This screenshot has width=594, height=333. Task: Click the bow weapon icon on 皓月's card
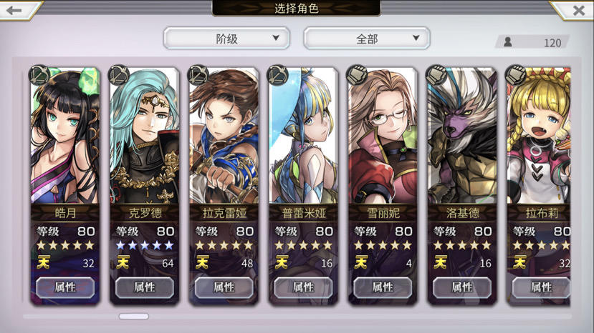pos(39,75)
